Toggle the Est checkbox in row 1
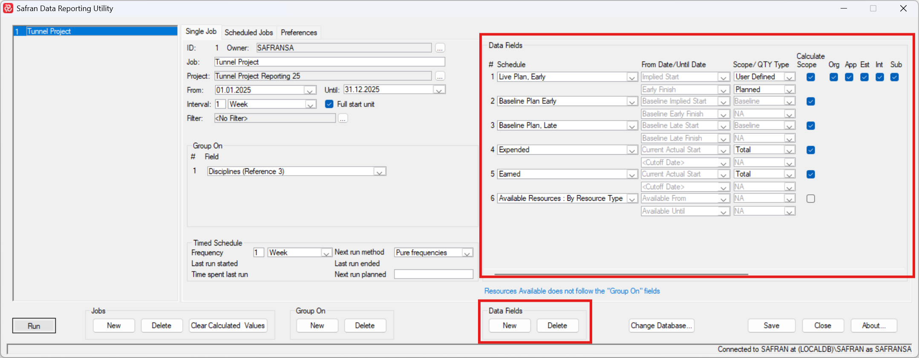The image size is (919, 358). pos(864,77)
